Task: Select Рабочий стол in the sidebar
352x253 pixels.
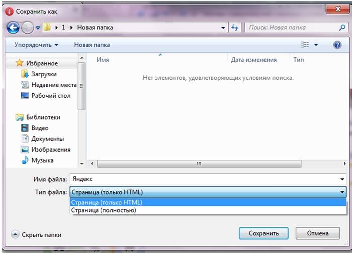Action: (50, 95)
